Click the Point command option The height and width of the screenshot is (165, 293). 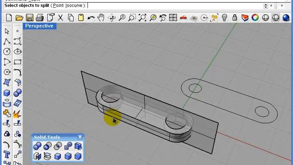coord(58,5)
